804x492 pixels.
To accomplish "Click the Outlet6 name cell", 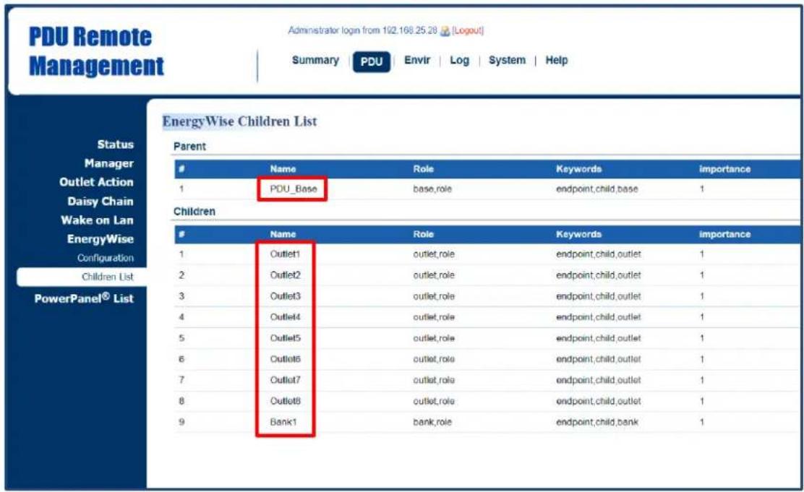I will [285, 359].
